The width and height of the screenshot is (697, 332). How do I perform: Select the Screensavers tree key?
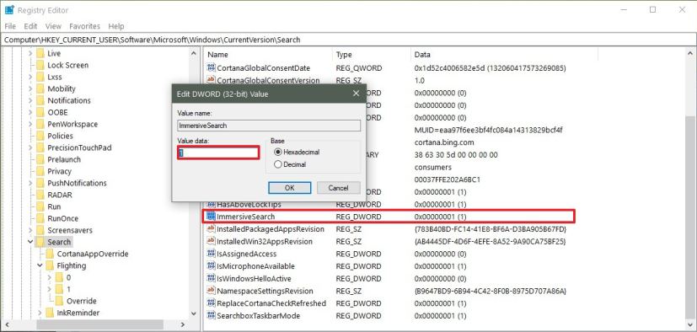pyautogui.click(x=70, y=230)
